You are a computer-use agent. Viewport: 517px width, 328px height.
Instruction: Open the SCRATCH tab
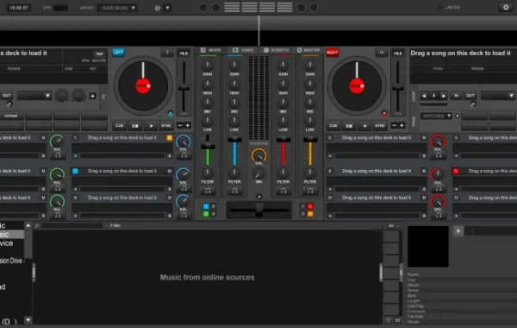277,50
